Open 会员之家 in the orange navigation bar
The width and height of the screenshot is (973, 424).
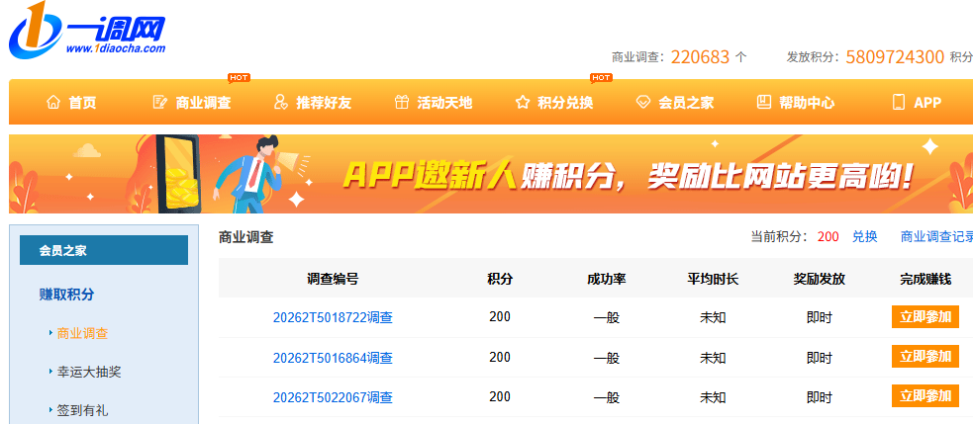pos(686,103)
